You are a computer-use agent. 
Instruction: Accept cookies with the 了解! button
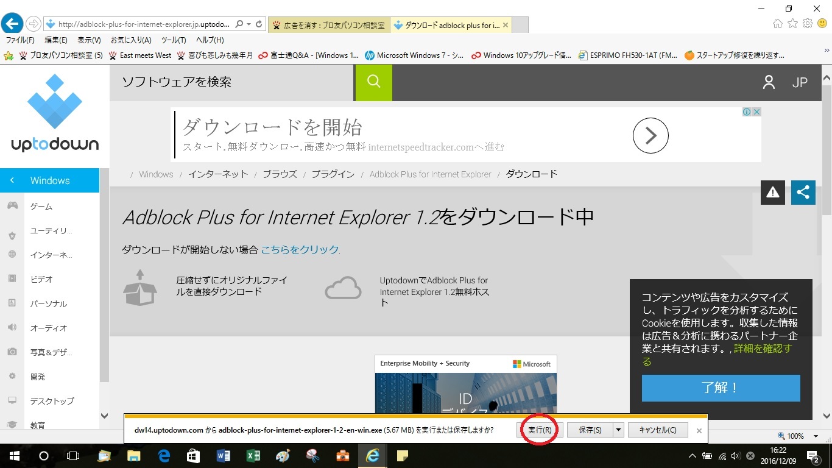tap(721, 388)
